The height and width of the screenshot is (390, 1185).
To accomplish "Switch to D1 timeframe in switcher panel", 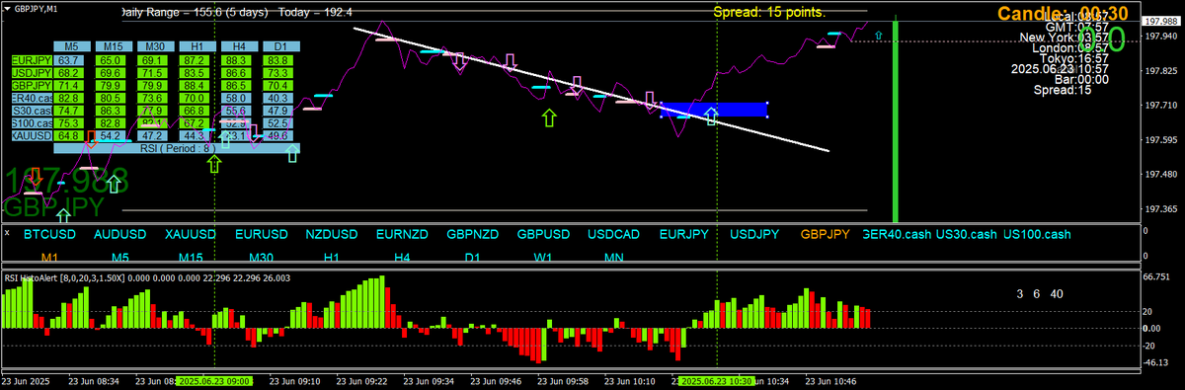I will coord(473,258).
